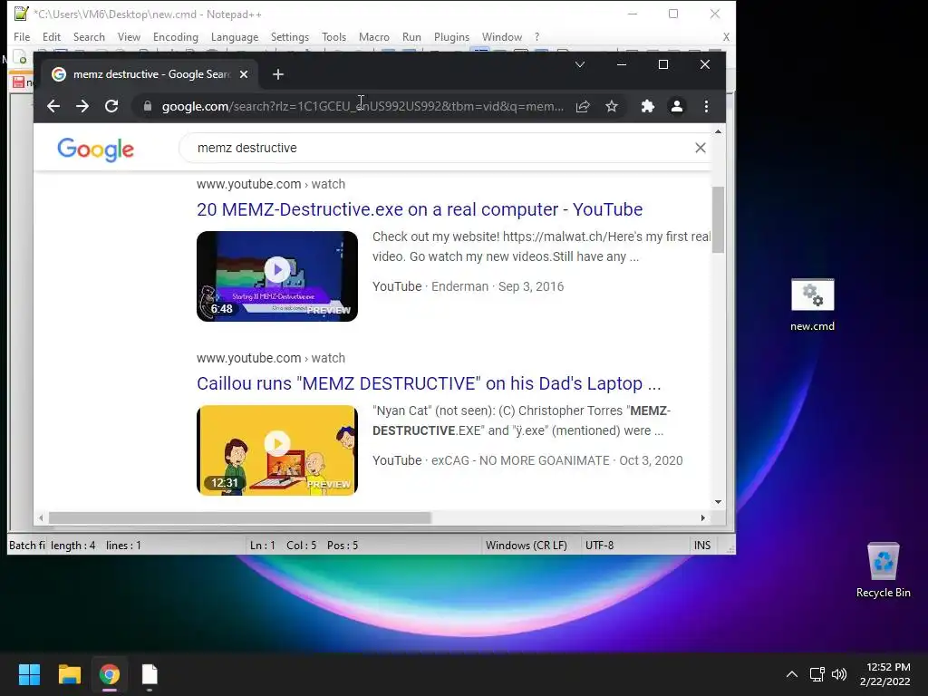
Task: Open Notepad++ Macro menu
Action: click(x=374, y=36)
